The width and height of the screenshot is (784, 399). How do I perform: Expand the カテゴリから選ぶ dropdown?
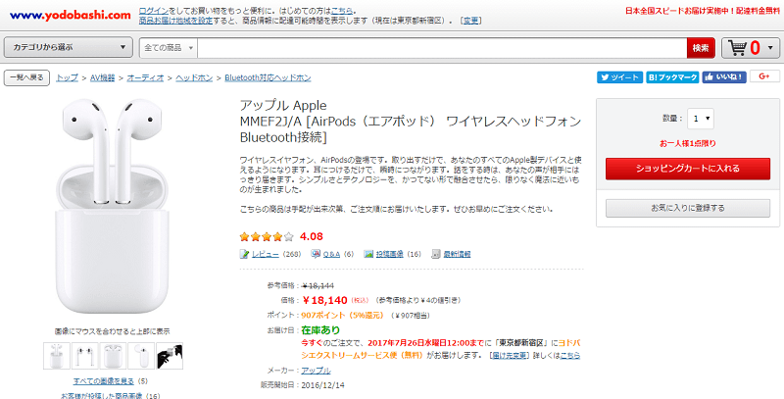tap(69, 47)
